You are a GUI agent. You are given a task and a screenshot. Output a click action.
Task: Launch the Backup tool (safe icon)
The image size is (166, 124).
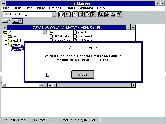[101, 14]
